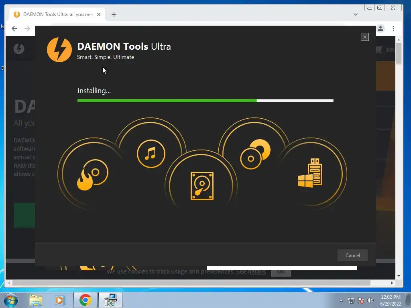Image resolution: width=411 pixels, height=308 pixels.
Task: Click the green installation progress bar
Action: [205, 101]
